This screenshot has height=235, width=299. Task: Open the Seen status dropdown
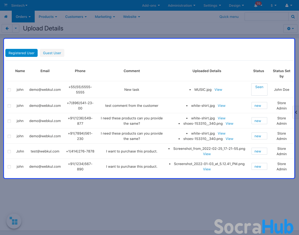click(259, 89)
